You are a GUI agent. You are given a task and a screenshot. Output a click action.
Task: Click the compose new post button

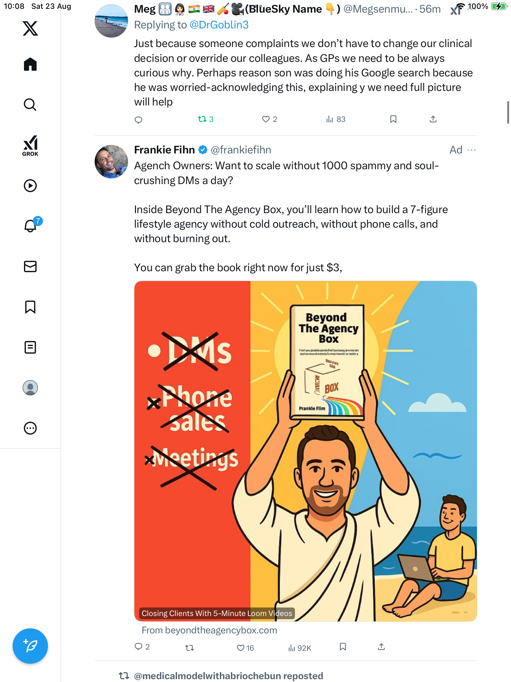click(30, 646)
